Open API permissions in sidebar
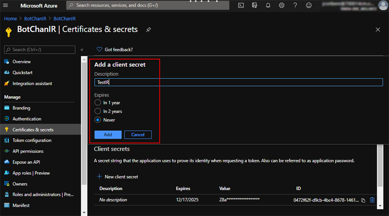 click(28, 151)
